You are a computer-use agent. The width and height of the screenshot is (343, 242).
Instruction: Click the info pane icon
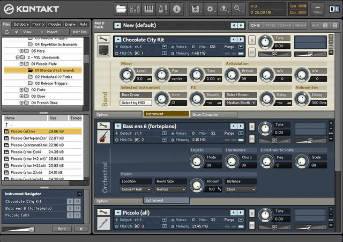[177, 9]
